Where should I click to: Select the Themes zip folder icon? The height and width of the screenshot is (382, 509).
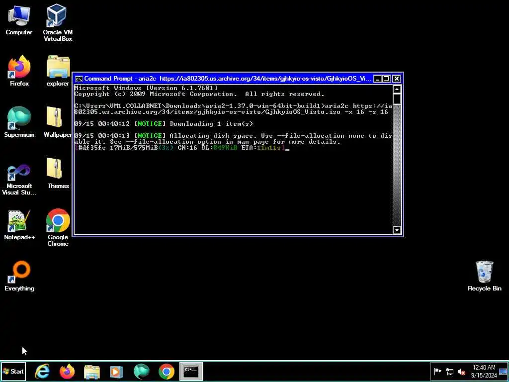point(58,173)
